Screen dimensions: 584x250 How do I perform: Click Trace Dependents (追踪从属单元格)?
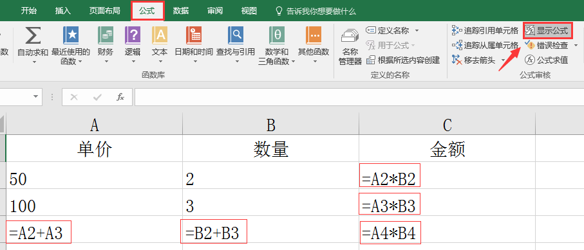click(x=485, y=46)
